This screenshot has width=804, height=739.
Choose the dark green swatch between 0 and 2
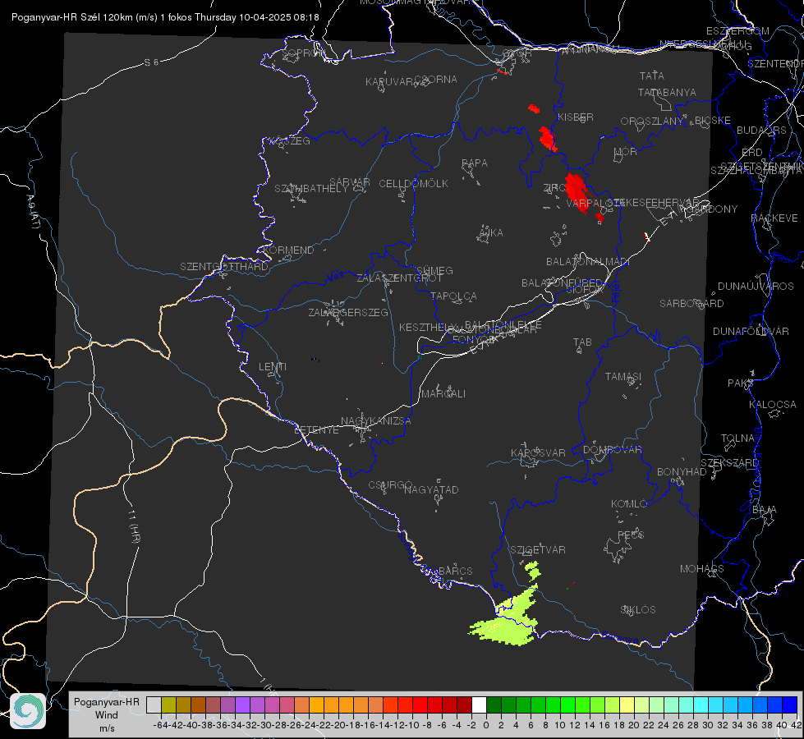(x=494, y=705)
